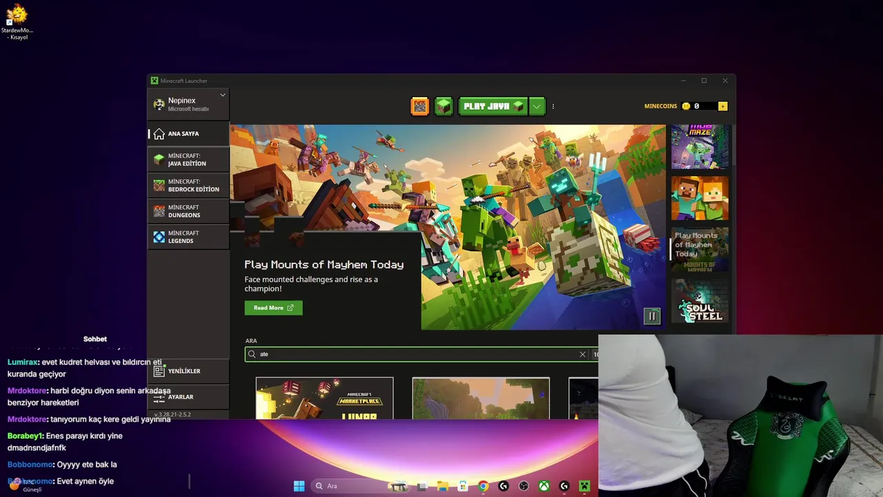Select the Steve and Alex carousel thumbnail
This screenshot has height=497, width=883.
[700, 198]
